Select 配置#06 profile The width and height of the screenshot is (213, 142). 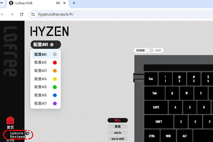coord(46,95)
